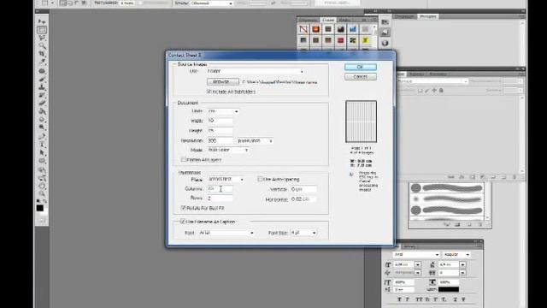
Task: Select the Pen tool
Action: coord(42,137)
